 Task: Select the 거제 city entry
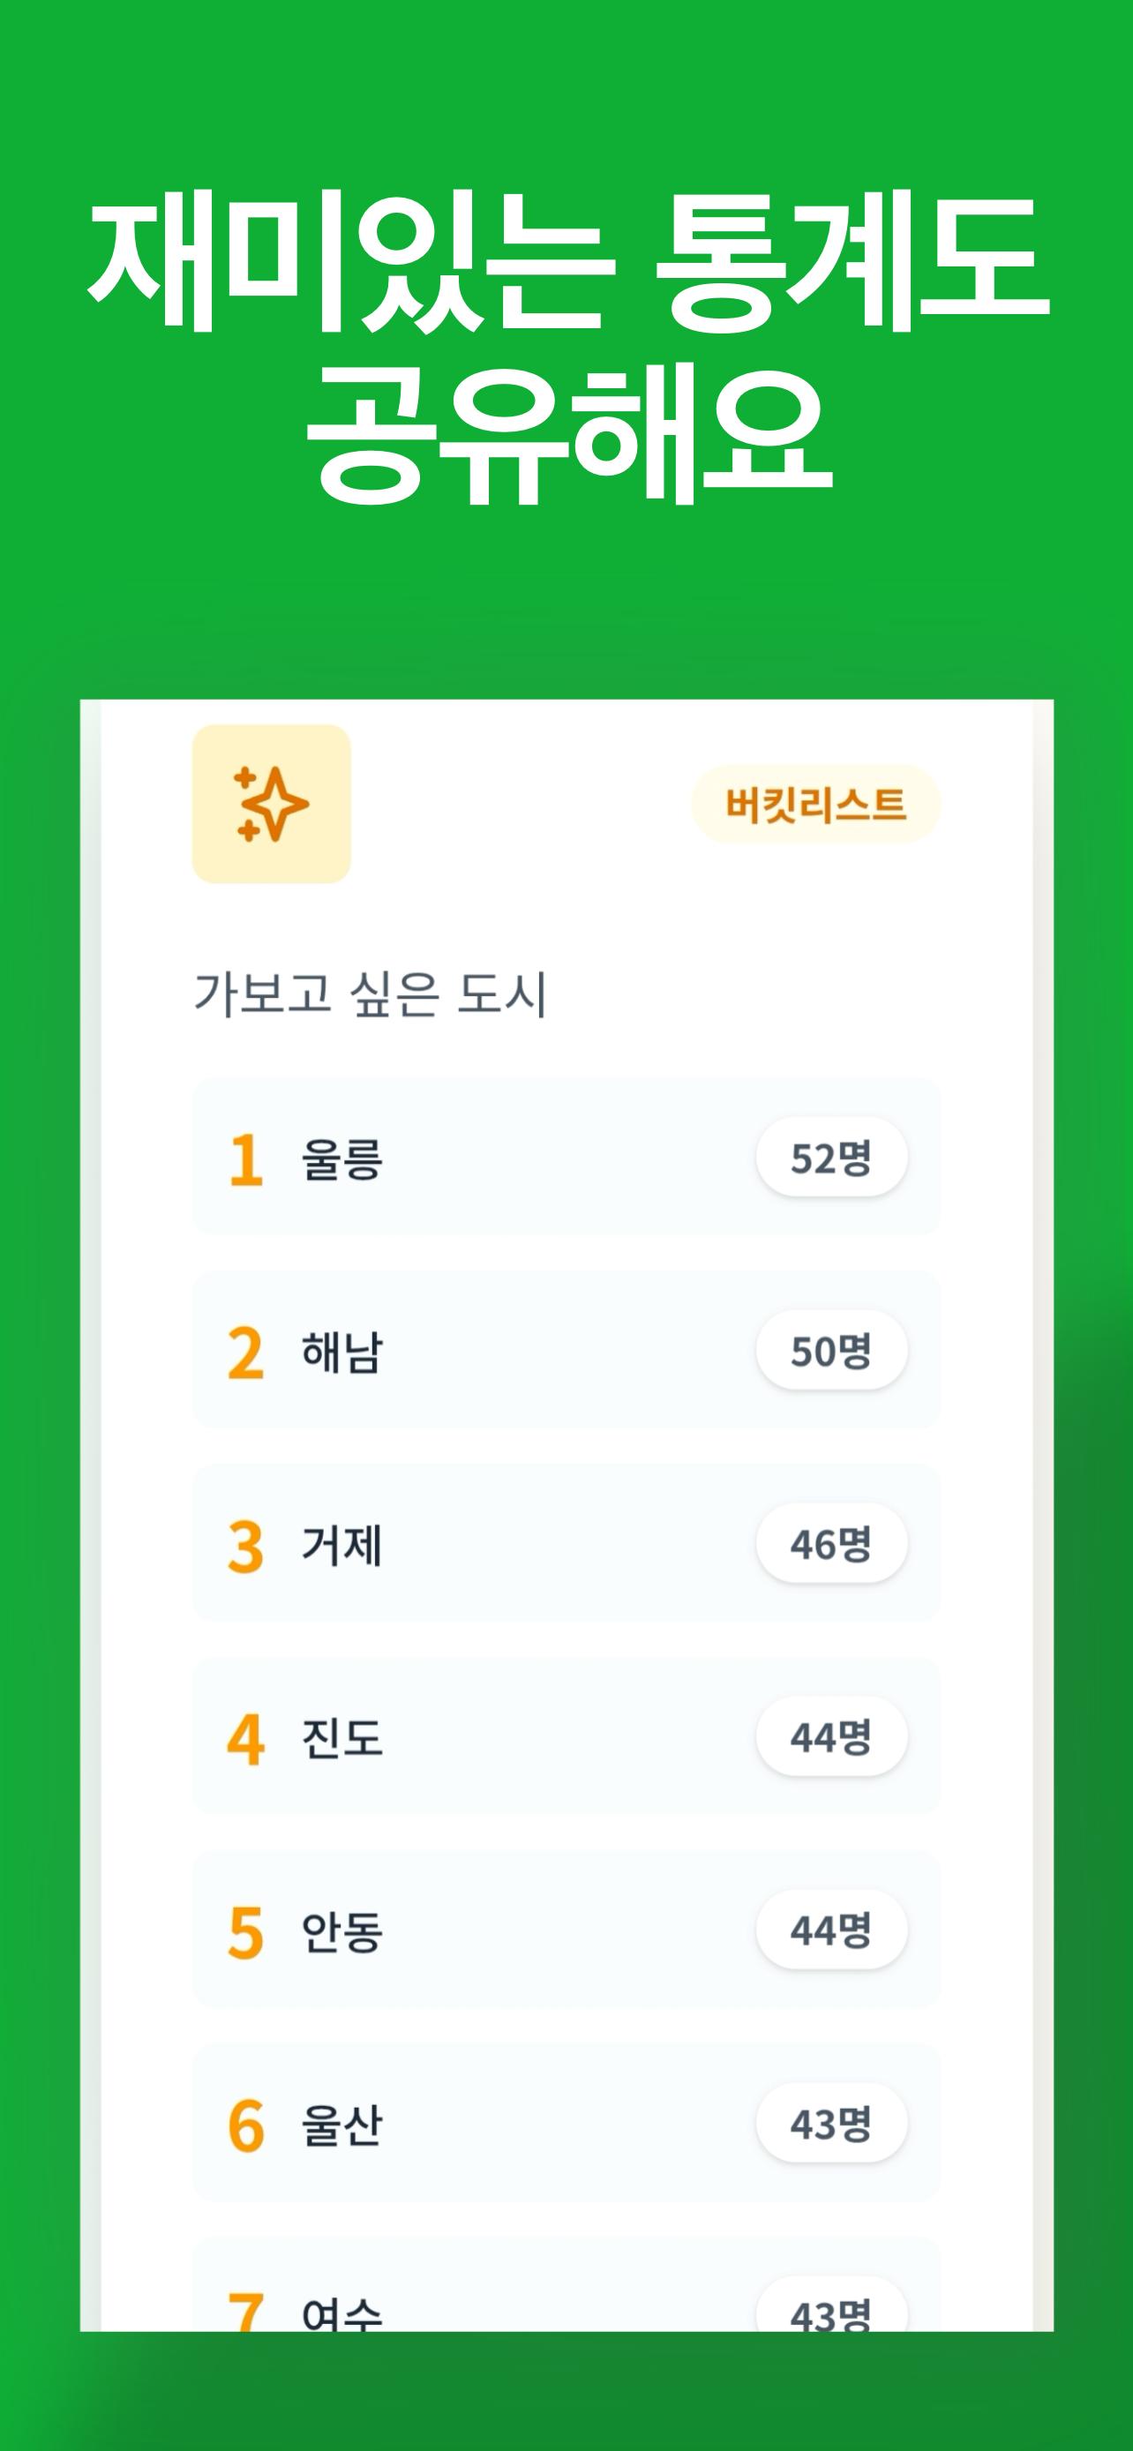[x=342, y=1544]
